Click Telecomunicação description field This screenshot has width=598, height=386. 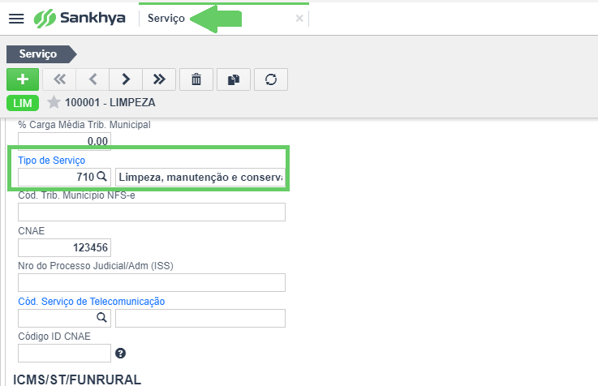click(x=200, y=318)
